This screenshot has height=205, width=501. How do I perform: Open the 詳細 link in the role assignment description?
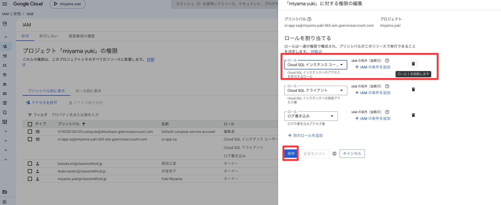tap(316, 52)
